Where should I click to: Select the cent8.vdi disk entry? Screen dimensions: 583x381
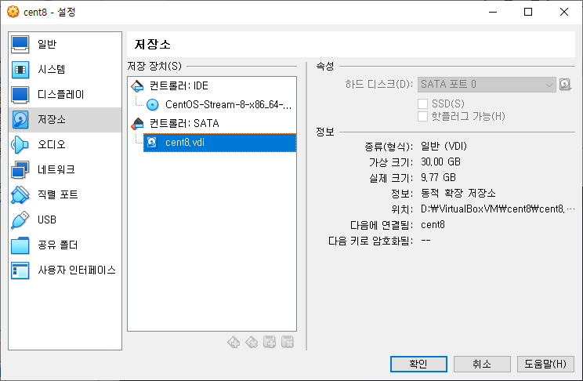tap(219, 143)
